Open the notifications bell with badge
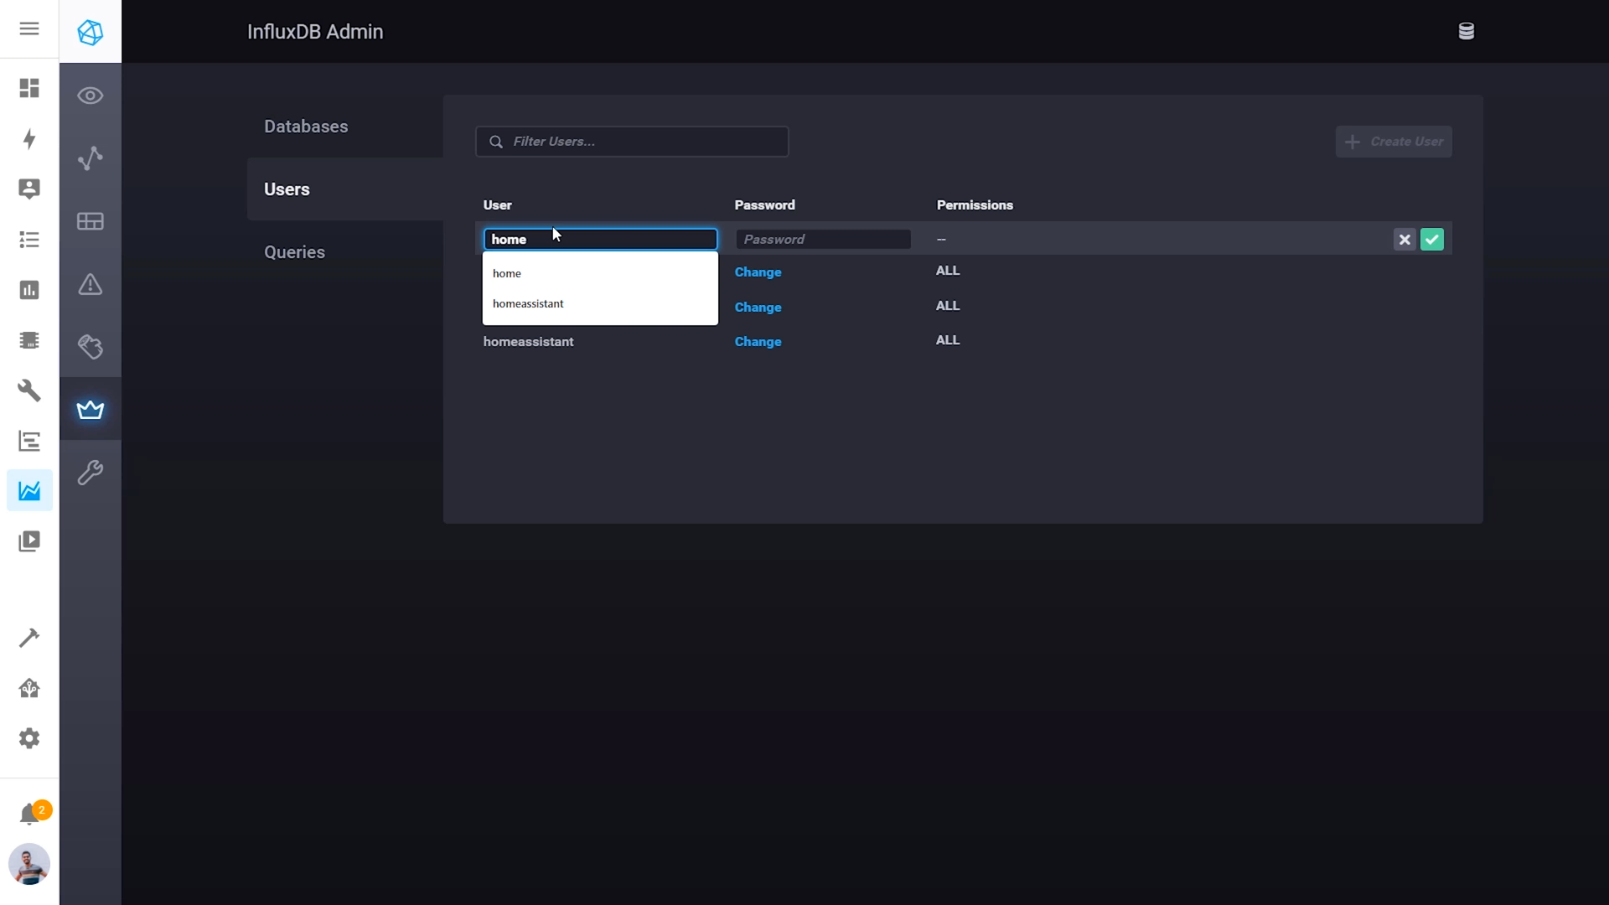The height and width of the screenshot is (905, 1609). (30, 814)
